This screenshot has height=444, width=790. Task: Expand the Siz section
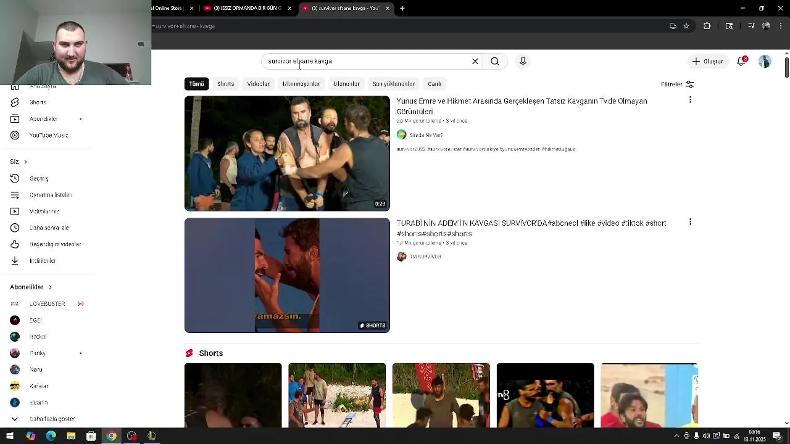19,162
